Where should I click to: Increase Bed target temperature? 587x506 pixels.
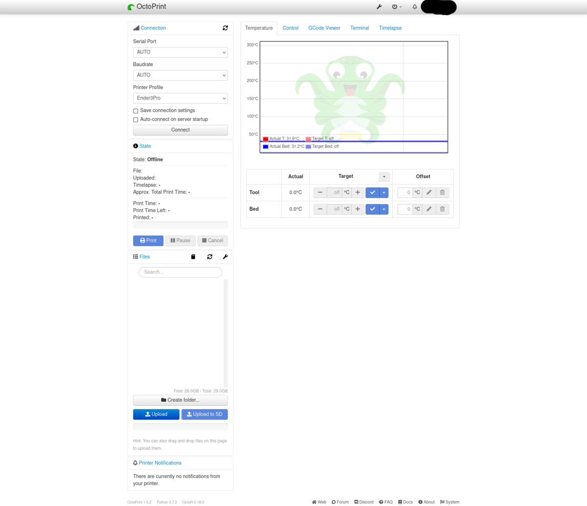(358, 209)
